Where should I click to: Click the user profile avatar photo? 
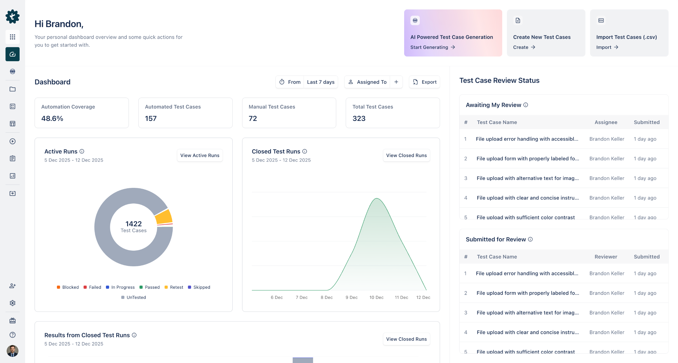(12, 351)
